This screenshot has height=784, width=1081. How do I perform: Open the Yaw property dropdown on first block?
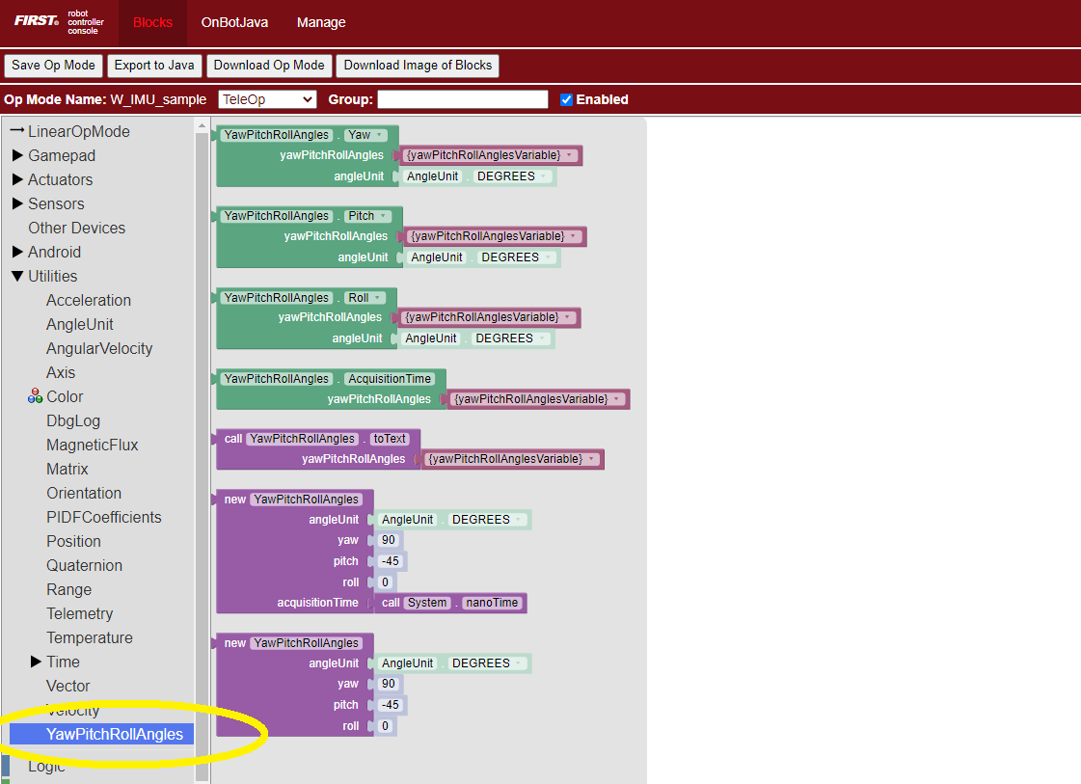coord(365,135)
